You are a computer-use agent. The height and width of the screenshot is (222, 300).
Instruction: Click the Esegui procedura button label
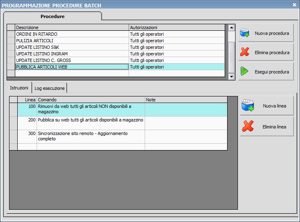(x=272, y=72)
